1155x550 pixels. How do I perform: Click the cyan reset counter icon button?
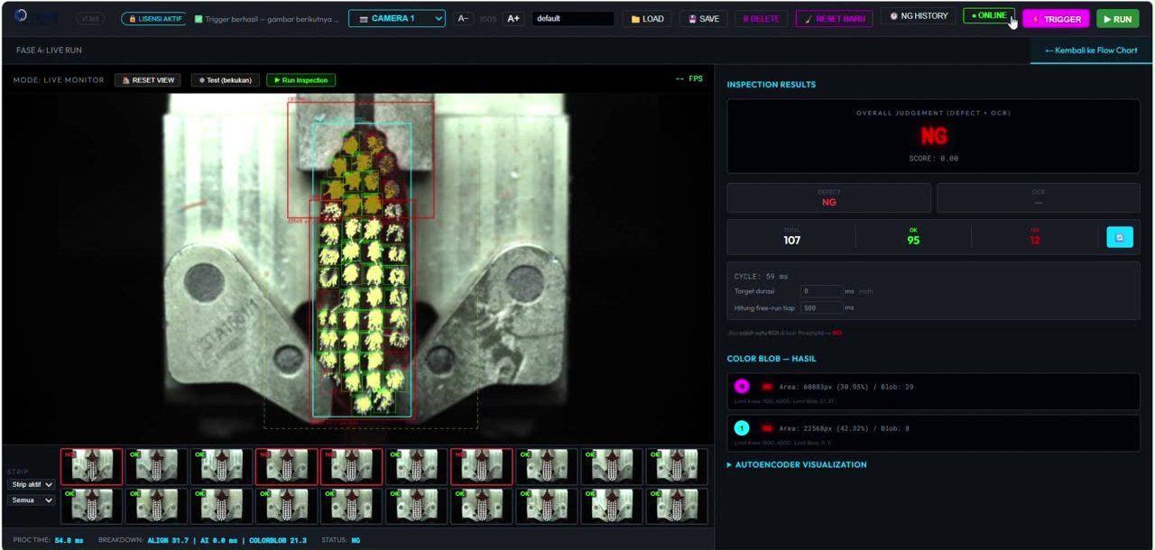(x=1120, y=237)
